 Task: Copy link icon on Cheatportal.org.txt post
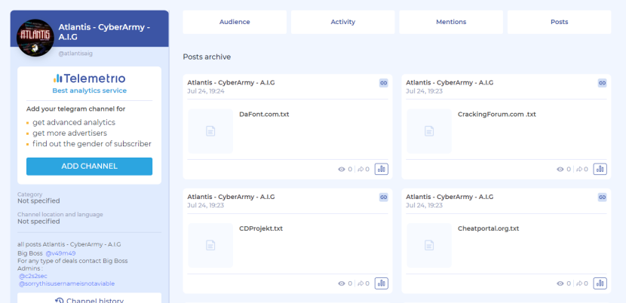click(602, 197)
